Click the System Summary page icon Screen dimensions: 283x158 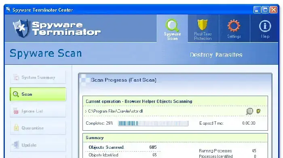pos(16,77)
